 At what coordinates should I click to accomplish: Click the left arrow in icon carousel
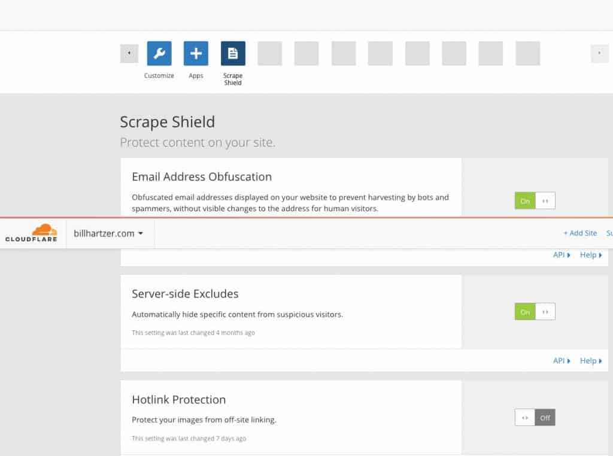coord(129,53)
